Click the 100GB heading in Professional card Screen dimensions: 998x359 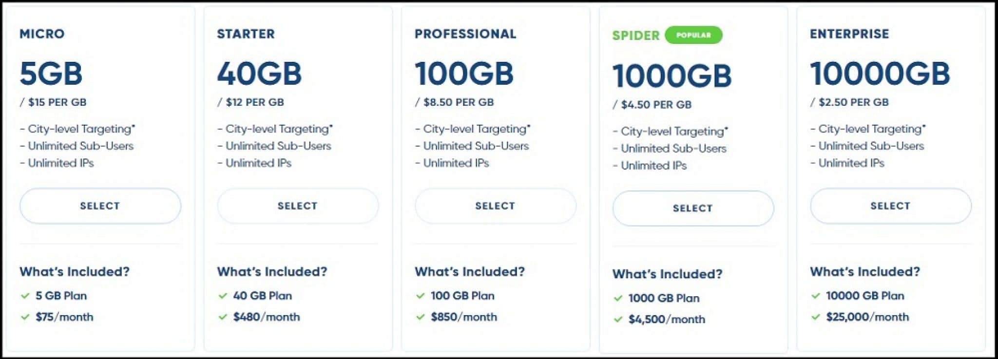(464, 74)
